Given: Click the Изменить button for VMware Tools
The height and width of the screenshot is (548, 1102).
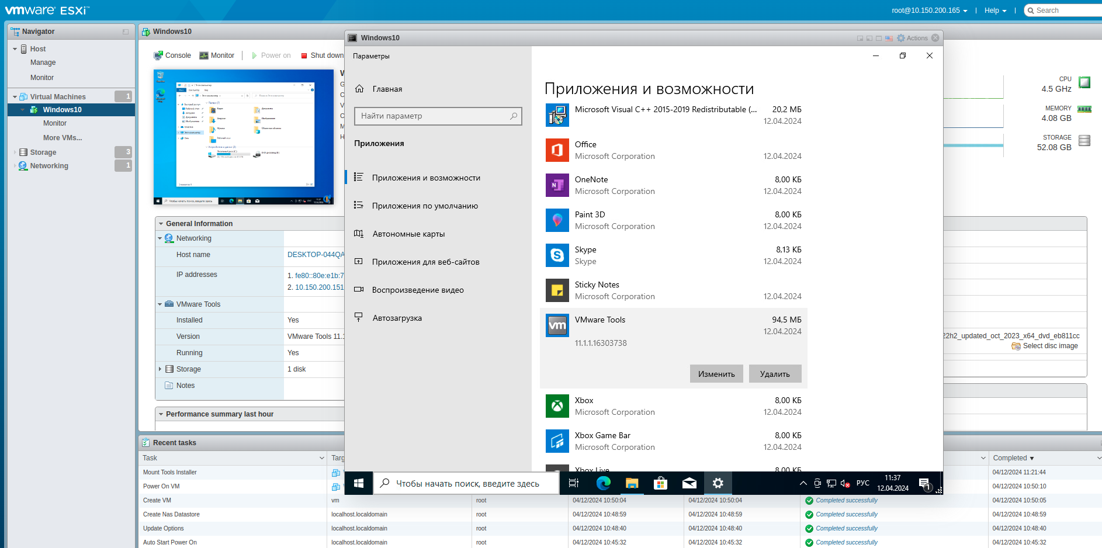Looking at the screenshot, I should pos(716,374).
